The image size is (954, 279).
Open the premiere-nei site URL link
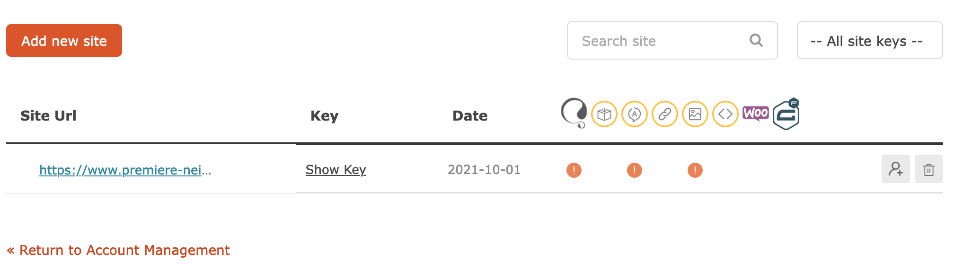[125, 170]
